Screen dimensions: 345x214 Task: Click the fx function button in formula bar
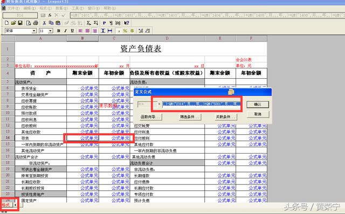[x=50, y=15]
